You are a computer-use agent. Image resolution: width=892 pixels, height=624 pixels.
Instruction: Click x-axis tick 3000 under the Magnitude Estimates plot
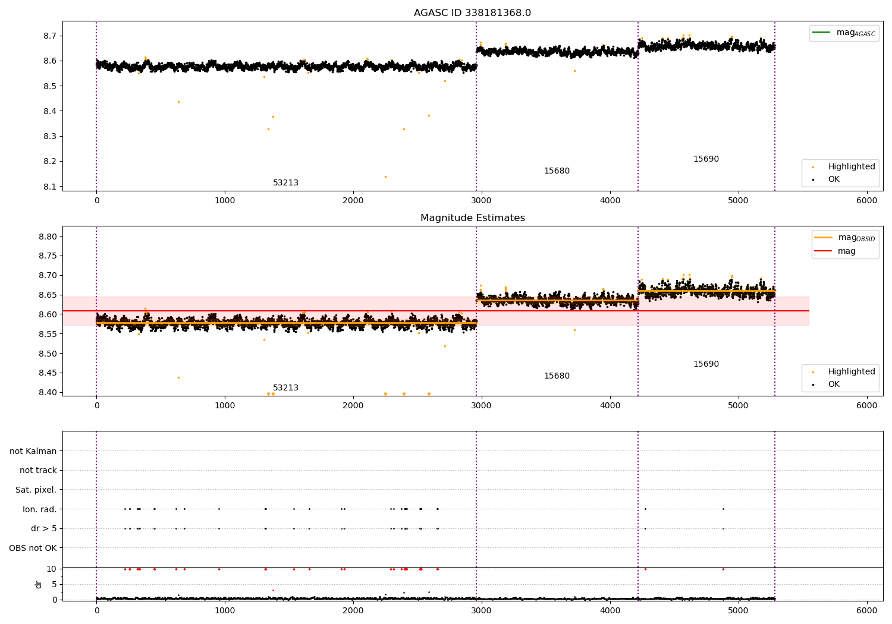482,406
